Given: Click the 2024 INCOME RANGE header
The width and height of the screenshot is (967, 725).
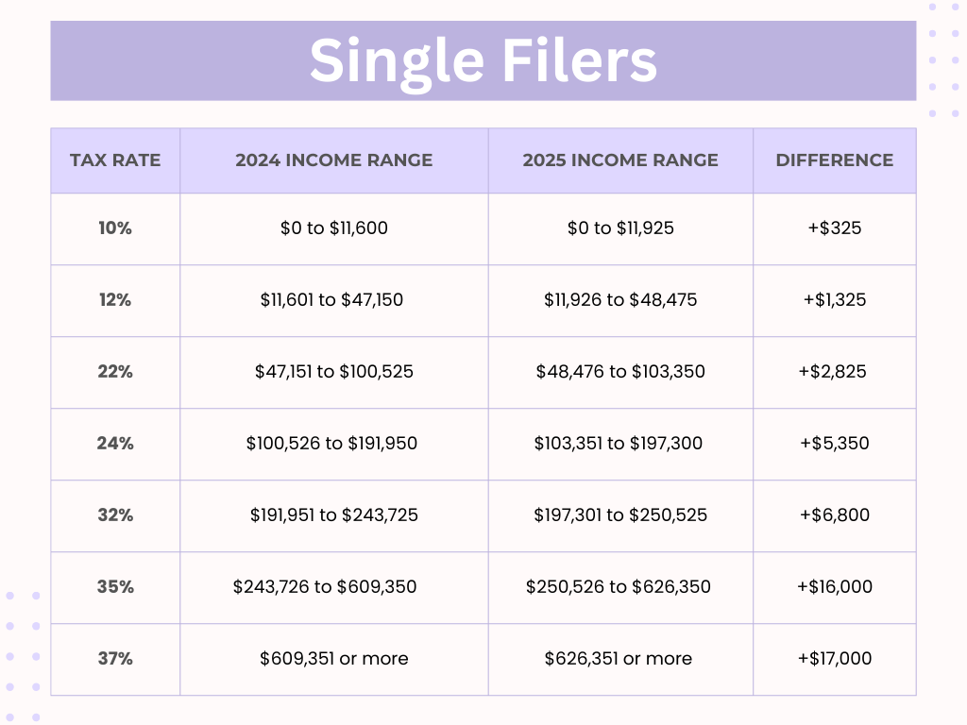Looking at the screenshot, I should (x=334, y=160).
